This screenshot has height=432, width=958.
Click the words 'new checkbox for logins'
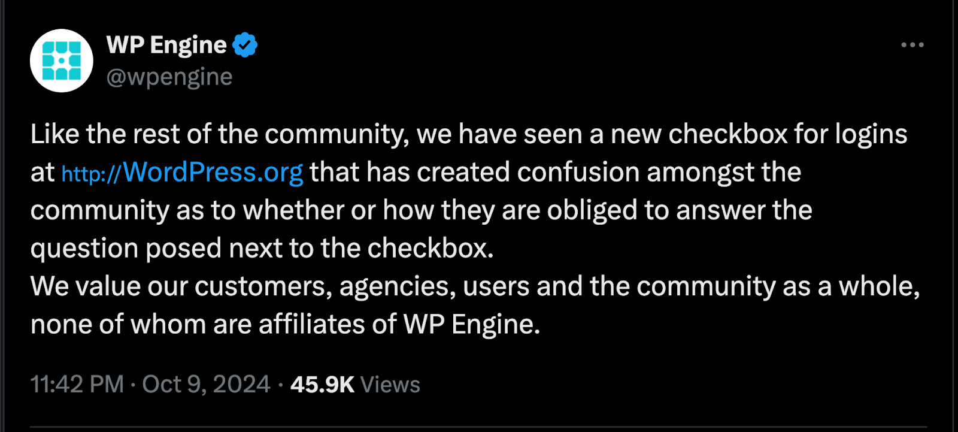point(759,134)
